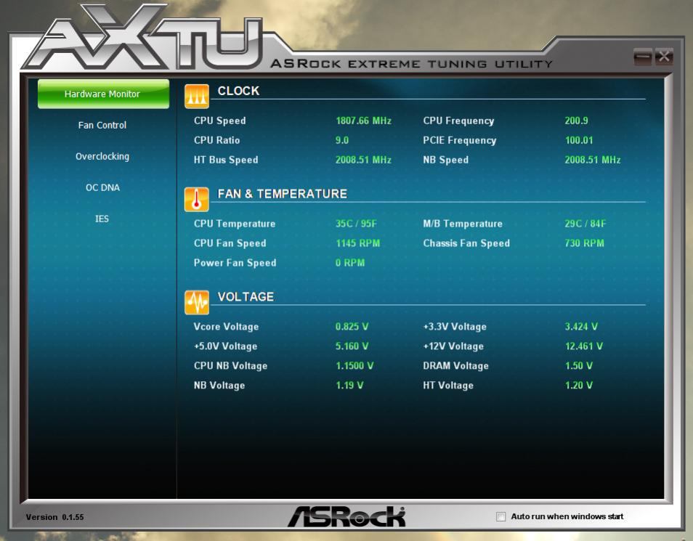Open the Hardware Monitor tab

(103, 94)
